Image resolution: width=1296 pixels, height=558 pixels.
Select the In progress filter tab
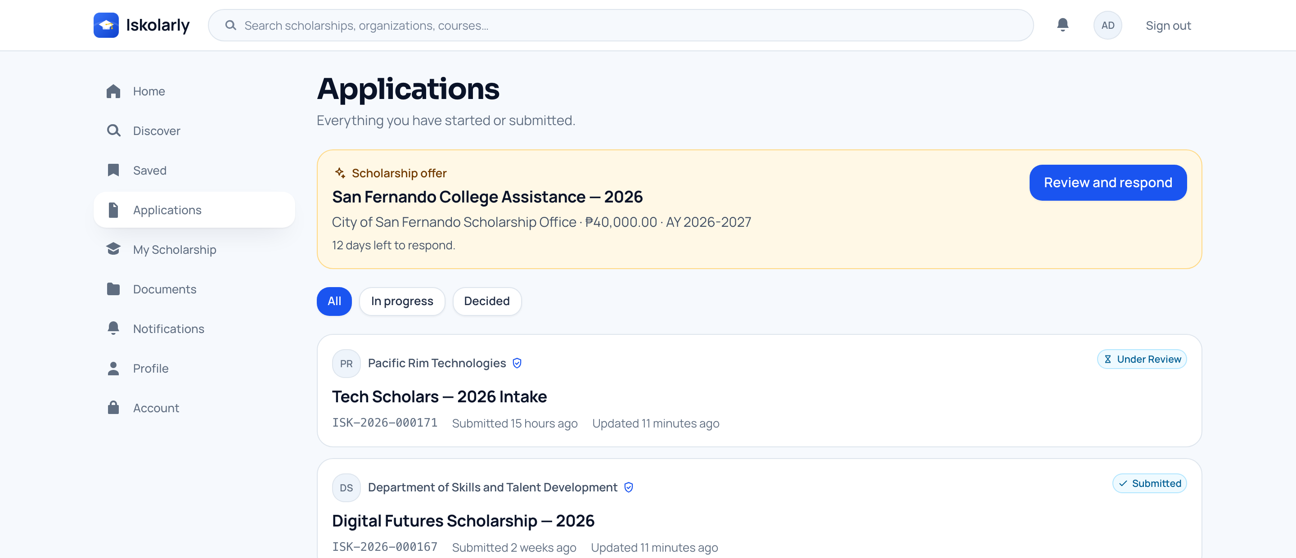[x=402, y=301]
